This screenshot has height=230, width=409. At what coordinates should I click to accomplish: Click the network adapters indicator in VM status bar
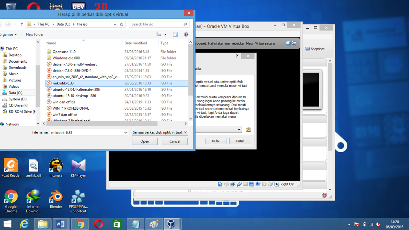click(233, 184)
